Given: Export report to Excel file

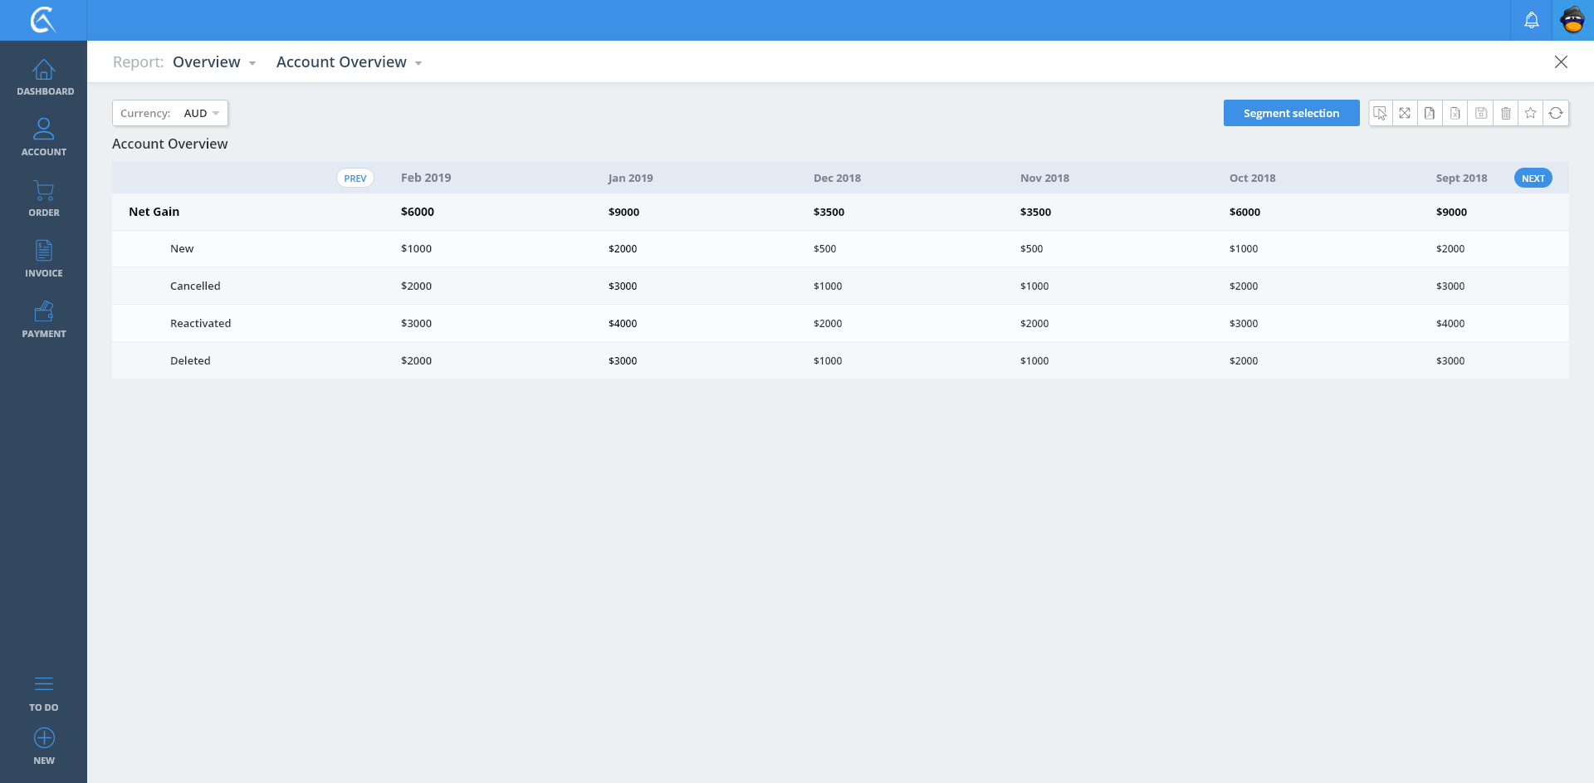Looking at the screenshot, I should coord(1455,113).
